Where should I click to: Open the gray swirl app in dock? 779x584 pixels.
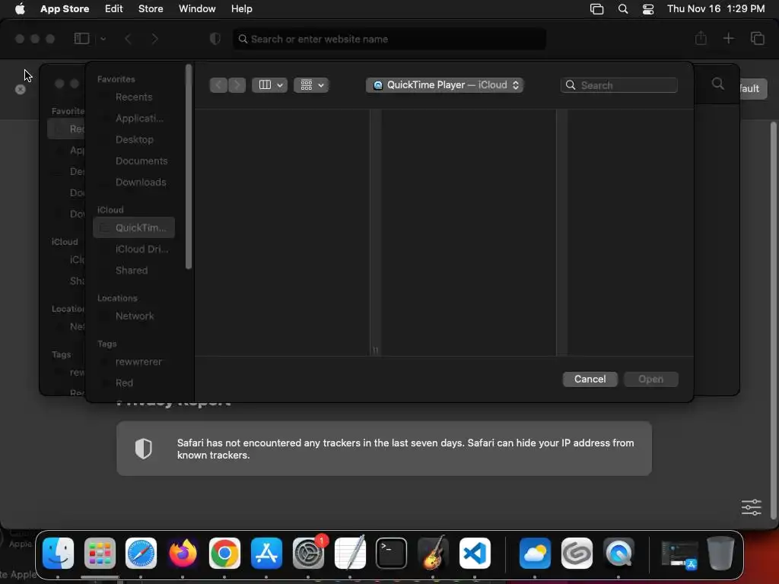[577, 553]
